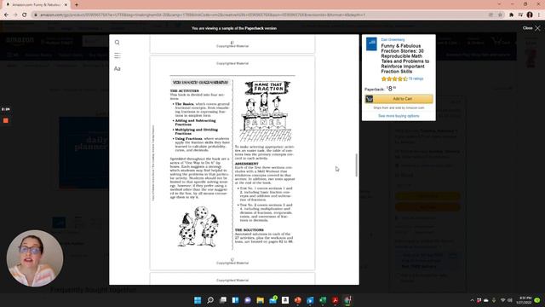Open Chrome profile avatar
This screenshot has width=545, height=307.
(x=530, y=14)
